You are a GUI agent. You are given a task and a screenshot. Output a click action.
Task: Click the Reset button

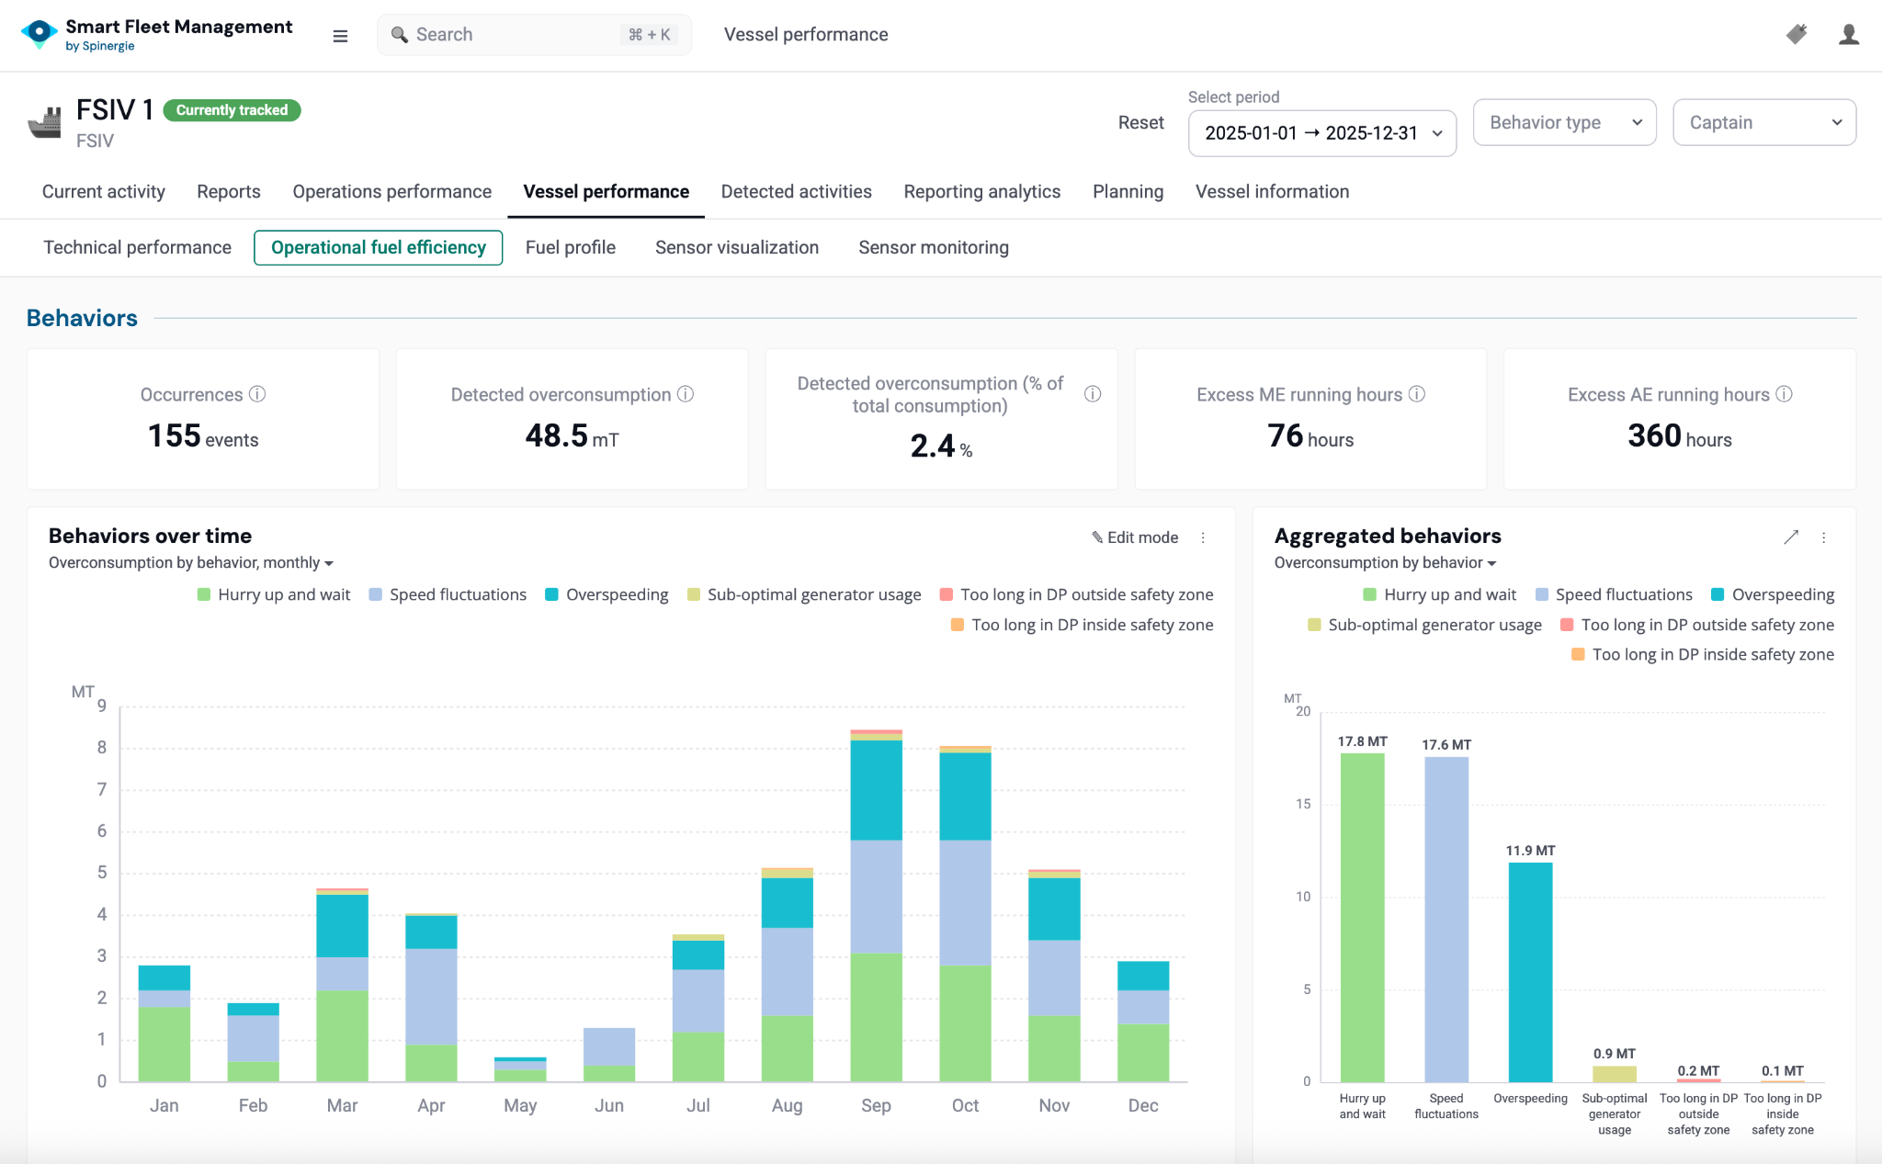1140,122
